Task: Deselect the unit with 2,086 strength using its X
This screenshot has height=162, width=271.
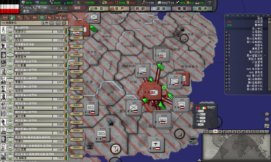Action: (x=66, y=44)
